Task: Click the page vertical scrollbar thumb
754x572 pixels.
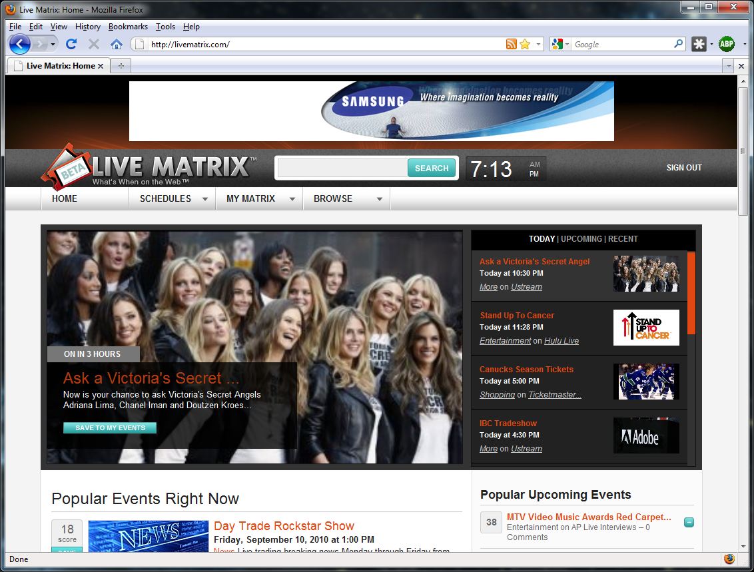Action: [x=743, y=152]
